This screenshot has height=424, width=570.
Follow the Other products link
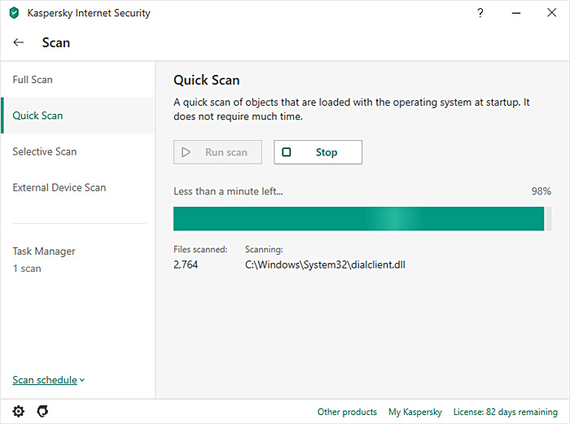tap(347, 412)
